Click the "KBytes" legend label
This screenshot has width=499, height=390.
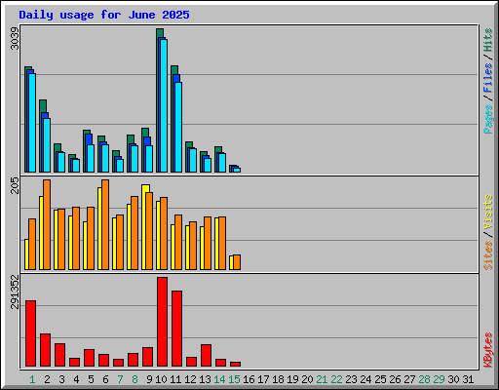[x=488, y=350]
